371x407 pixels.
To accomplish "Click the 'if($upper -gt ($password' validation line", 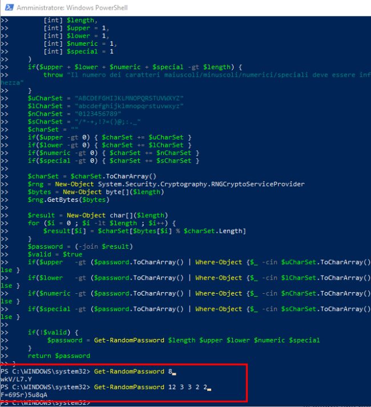I will pos(199,262).
